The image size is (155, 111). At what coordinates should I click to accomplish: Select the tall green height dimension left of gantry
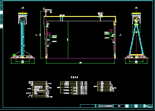point(40,35)
